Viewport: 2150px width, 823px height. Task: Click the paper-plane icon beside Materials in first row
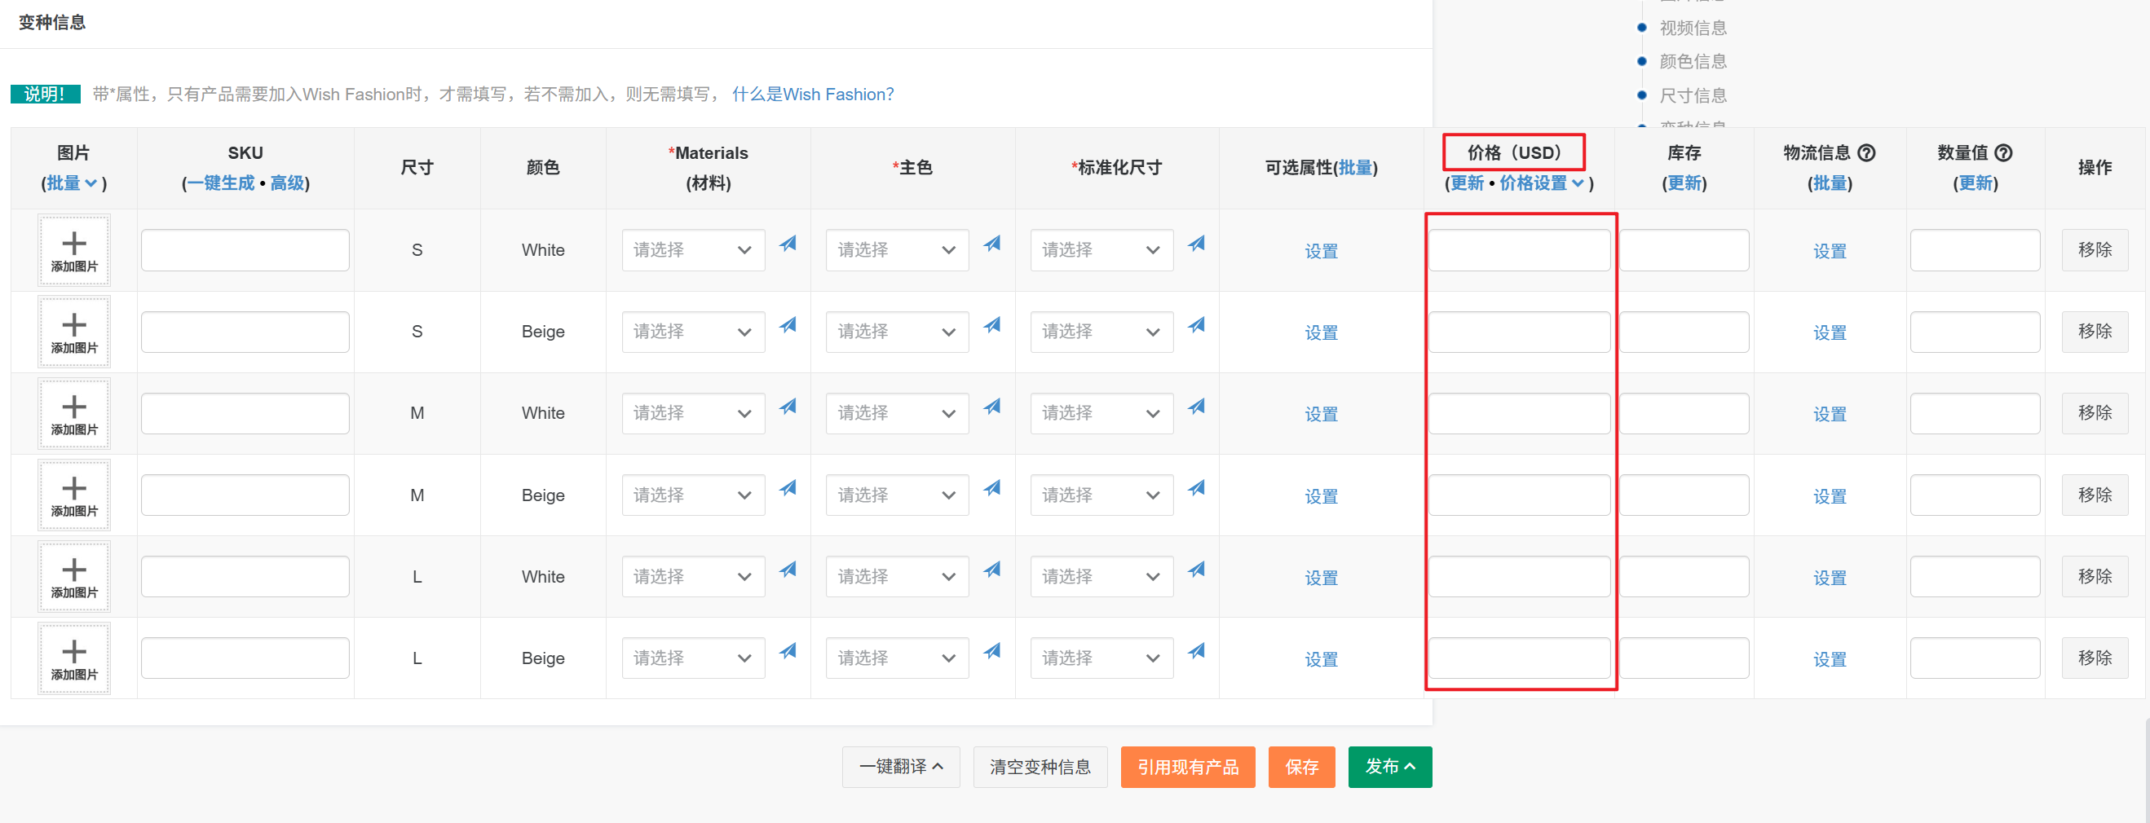click(787, 244)
